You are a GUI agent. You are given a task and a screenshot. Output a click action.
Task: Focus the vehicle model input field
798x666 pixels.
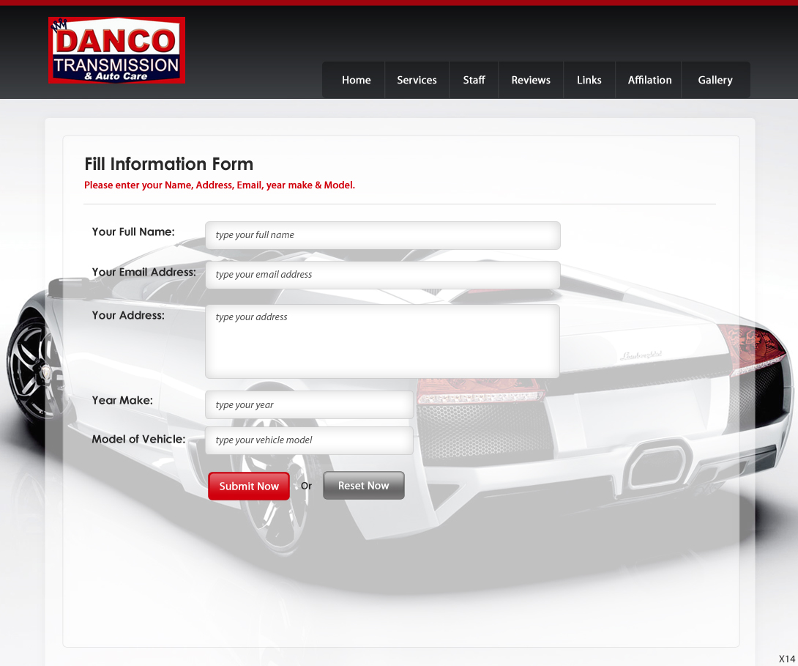coord(309,440)
